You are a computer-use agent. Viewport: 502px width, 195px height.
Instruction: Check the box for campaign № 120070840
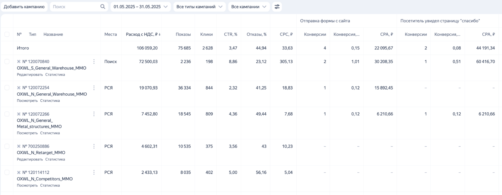click(7, 61)
